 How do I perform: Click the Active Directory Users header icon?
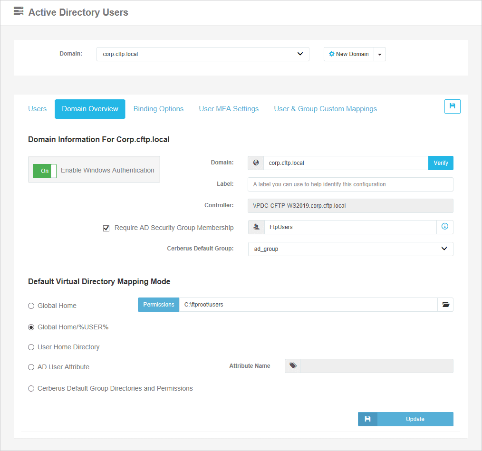coord(18,12)
